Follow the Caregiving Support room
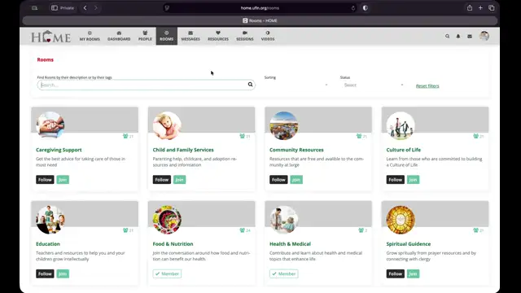The image size is (521, 293). 45,180
